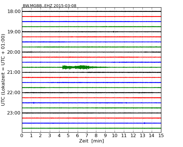
Task: Click the 14 minute tick label
Action: pyautogui.click(x=152, y=136)
